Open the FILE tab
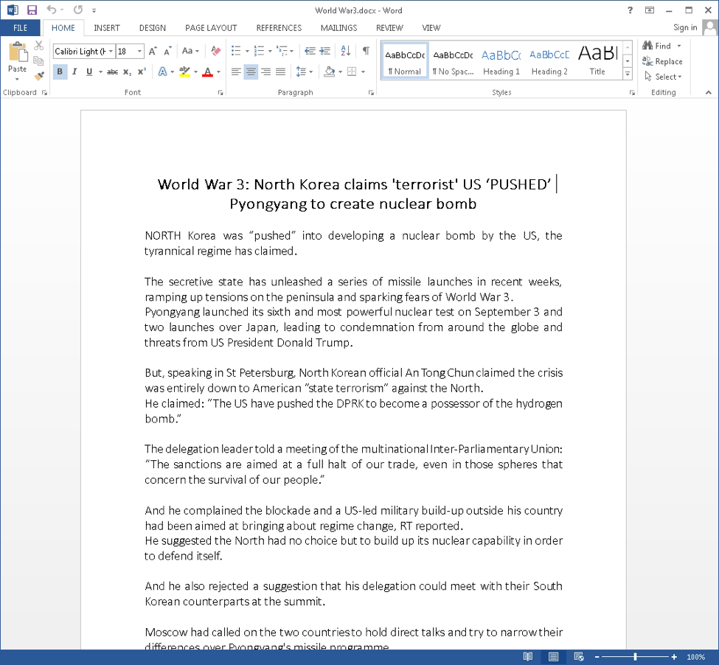719x665 pixels. pyautogui.click(x=20, y=28)
